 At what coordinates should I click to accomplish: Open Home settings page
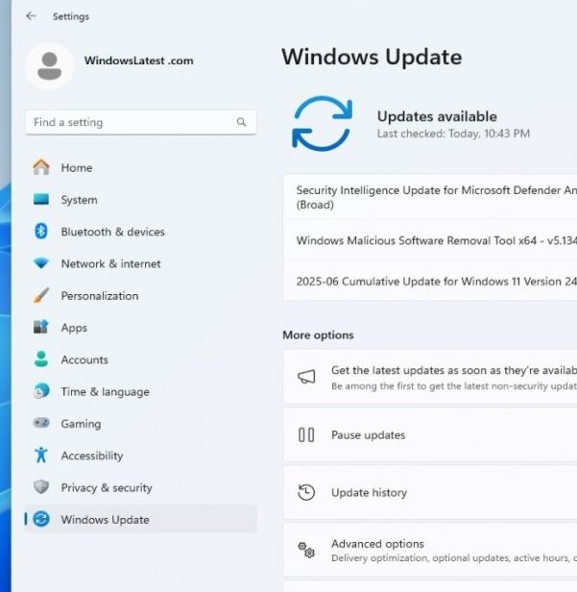(x=141, y=167)
